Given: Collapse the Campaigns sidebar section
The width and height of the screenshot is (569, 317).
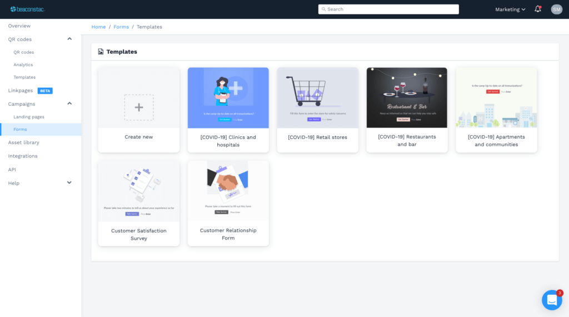Looking at the screenshot, I should tap(69, 104).
